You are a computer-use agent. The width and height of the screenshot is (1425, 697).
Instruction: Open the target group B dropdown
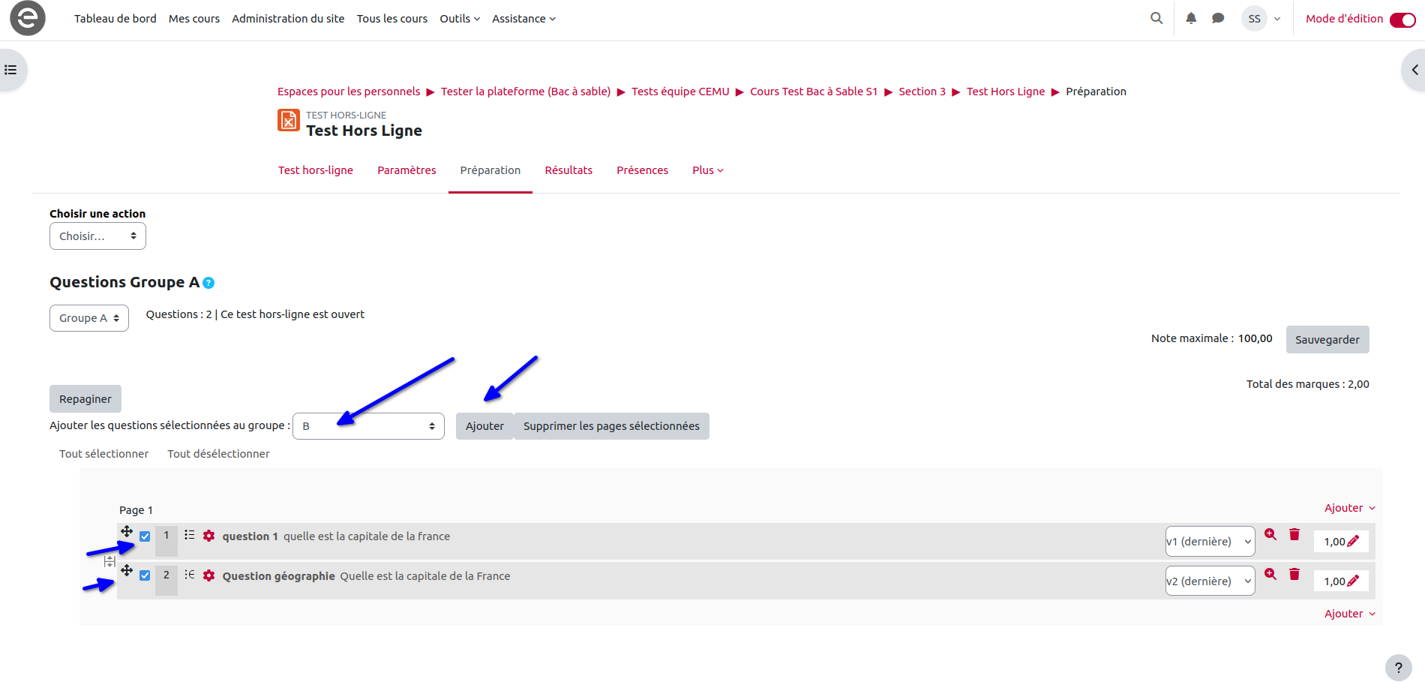point(368,426)
